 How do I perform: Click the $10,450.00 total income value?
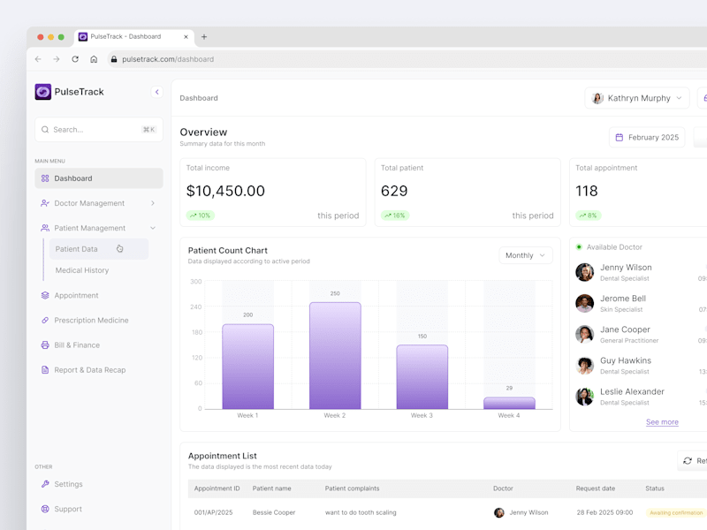(x=225, y=191)
